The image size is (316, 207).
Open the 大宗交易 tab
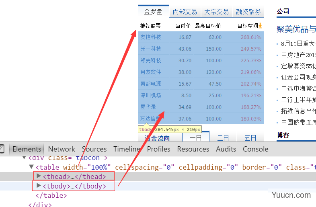[x=216, y=12]
